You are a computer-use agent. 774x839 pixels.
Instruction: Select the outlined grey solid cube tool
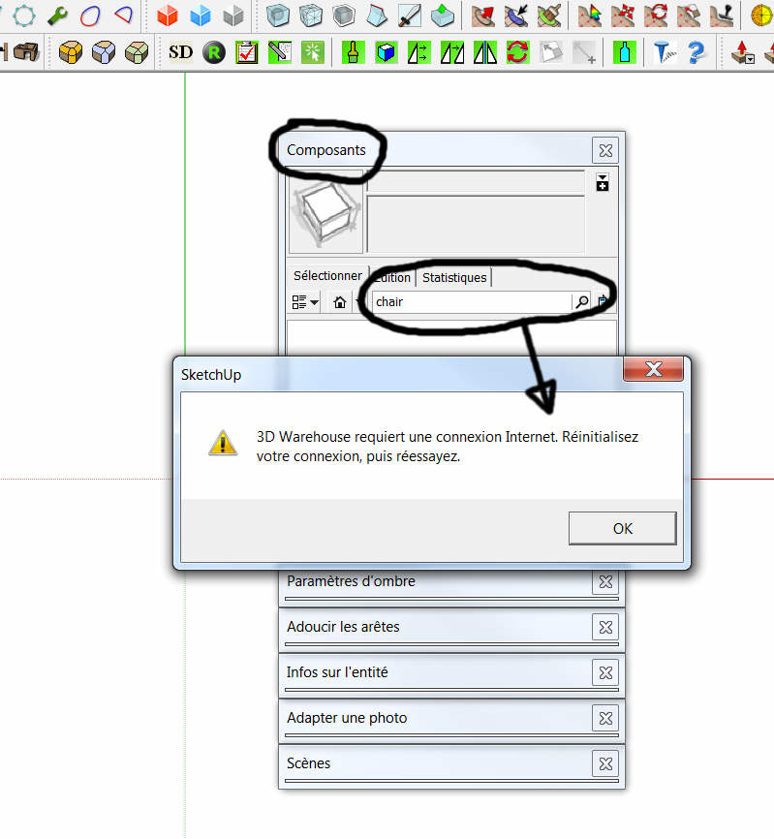coord(344,15)
